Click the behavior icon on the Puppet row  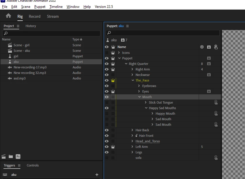point(209,58)
